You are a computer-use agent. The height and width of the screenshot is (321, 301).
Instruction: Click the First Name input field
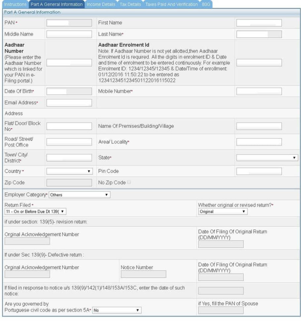[x=259, y=23]
